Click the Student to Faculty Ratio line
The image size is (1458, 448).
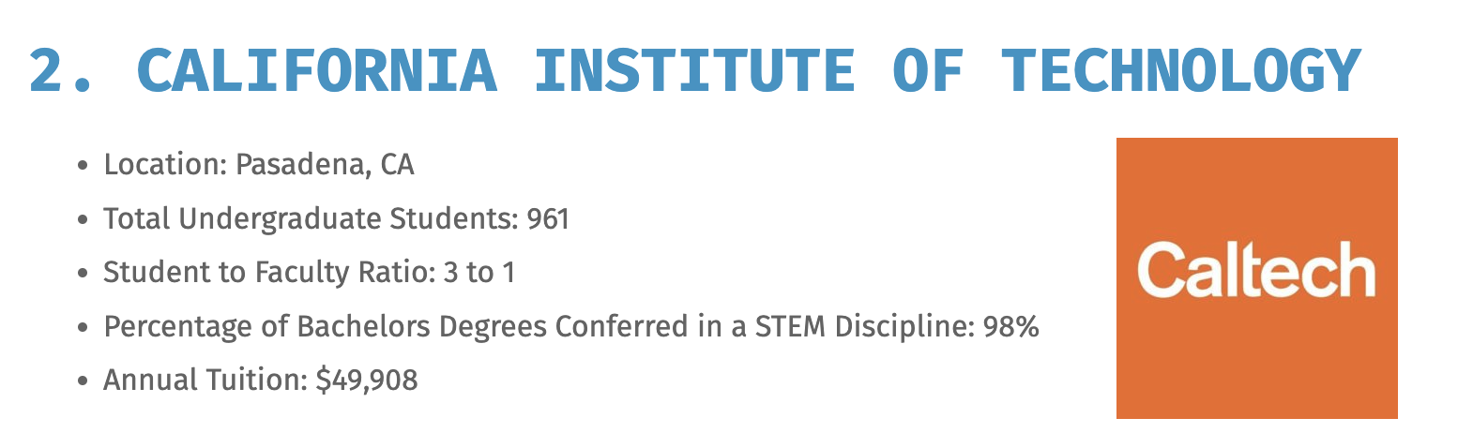pyautogui.click(x=309, y=273)
